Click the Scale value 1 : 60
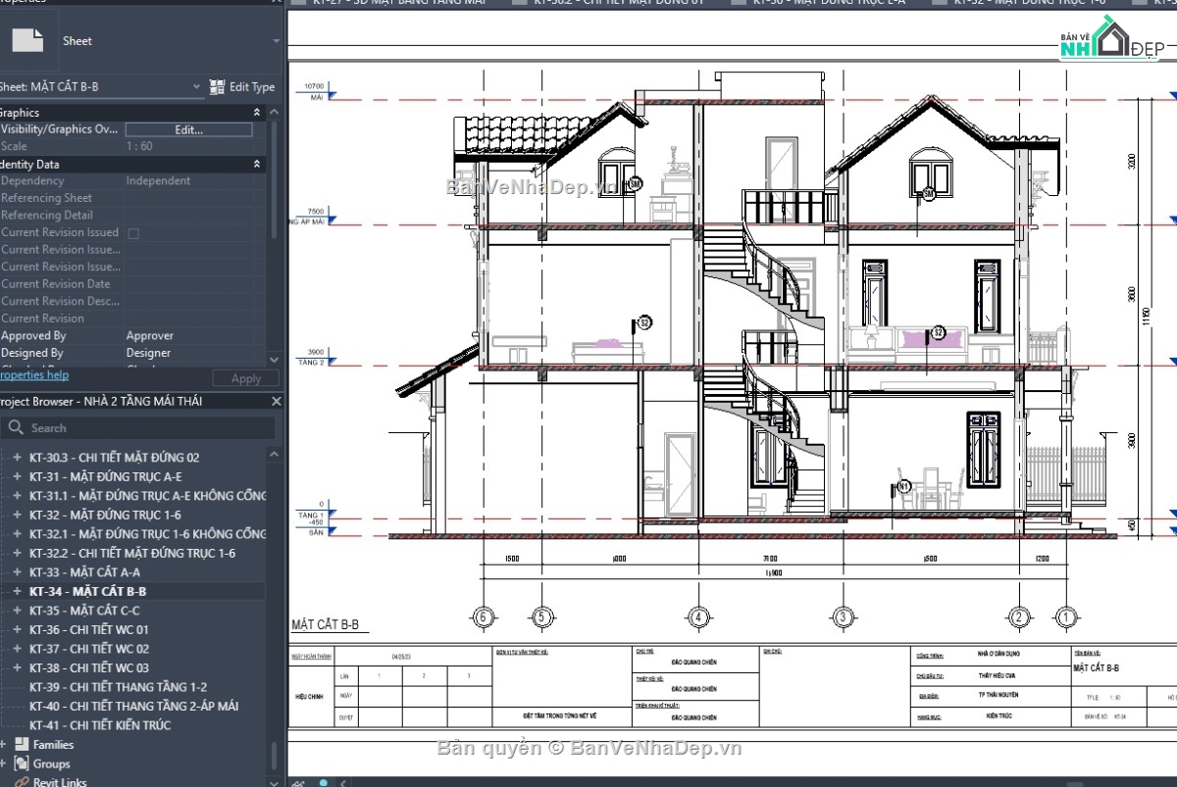Screen dimensions: 1177x787 pyautogui.click(x=140, y=146)
